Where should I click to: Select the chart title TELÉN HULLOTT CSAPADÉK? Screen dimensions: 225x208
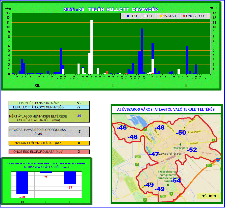111,10
